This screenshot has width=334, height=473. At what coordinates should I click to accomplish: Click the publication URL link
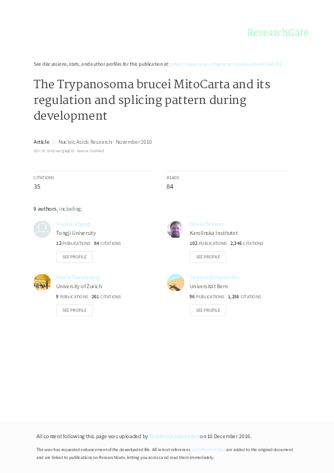click(x=227, y=63)
